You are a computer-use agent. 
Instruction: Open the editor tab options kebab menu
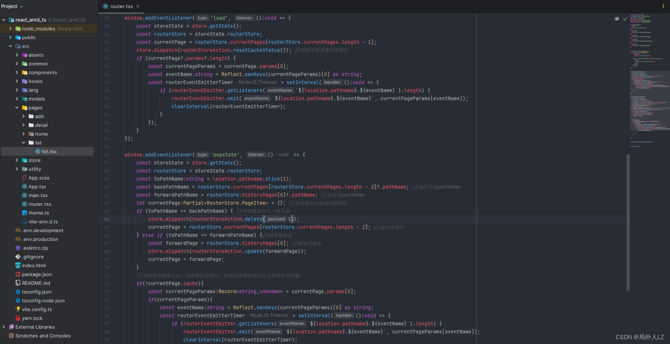coord(663,6)
